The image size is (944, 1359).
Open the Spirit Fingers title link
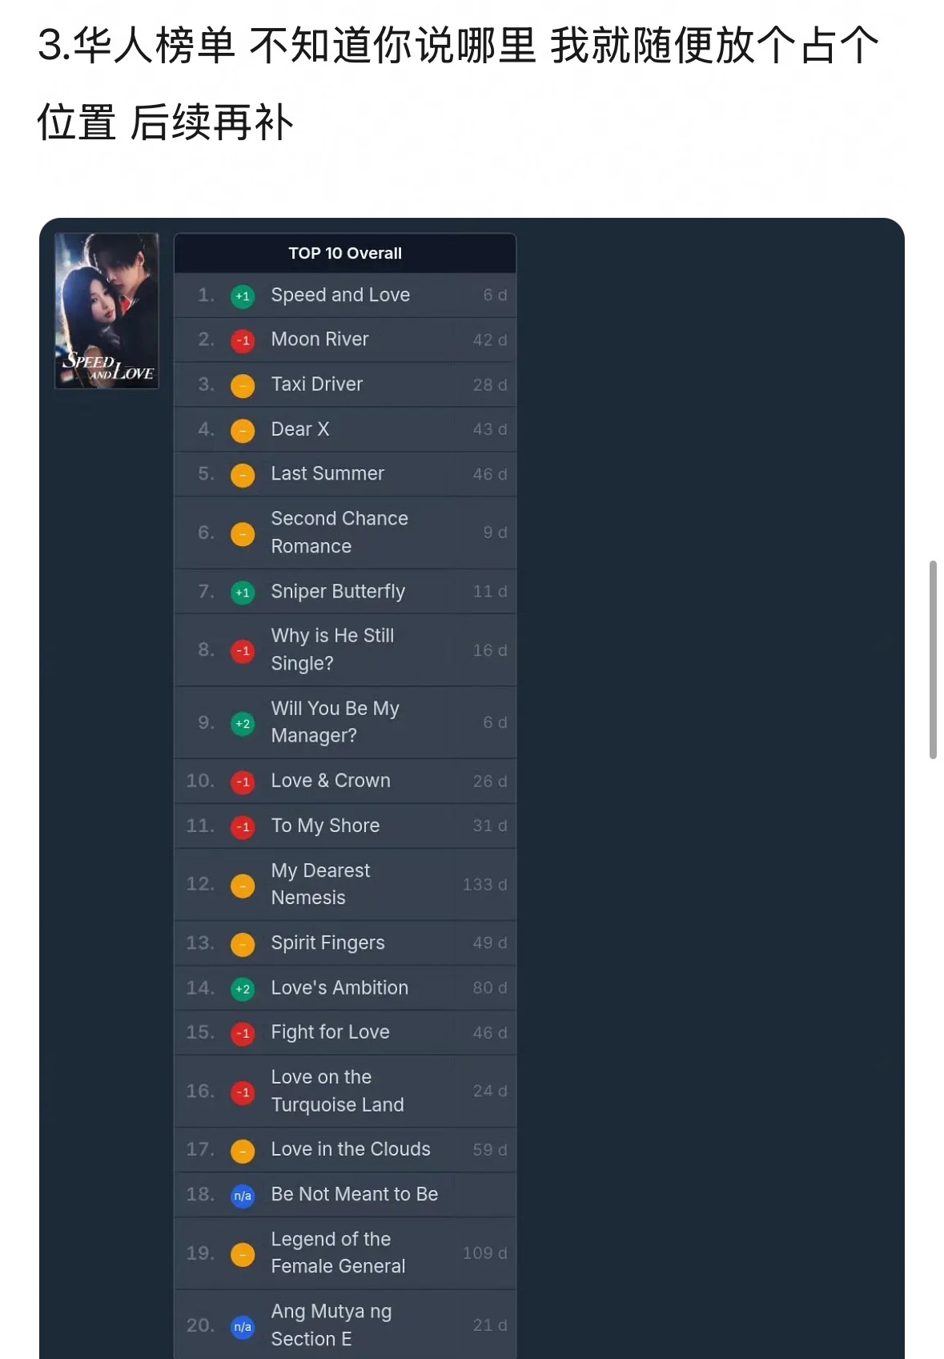(x=327, y=943)
